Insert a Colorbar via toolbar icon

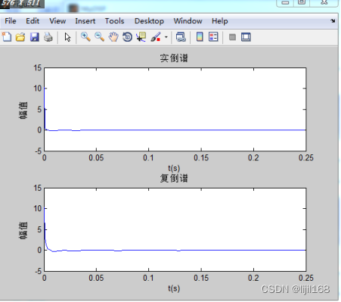[x=200, y=37]
